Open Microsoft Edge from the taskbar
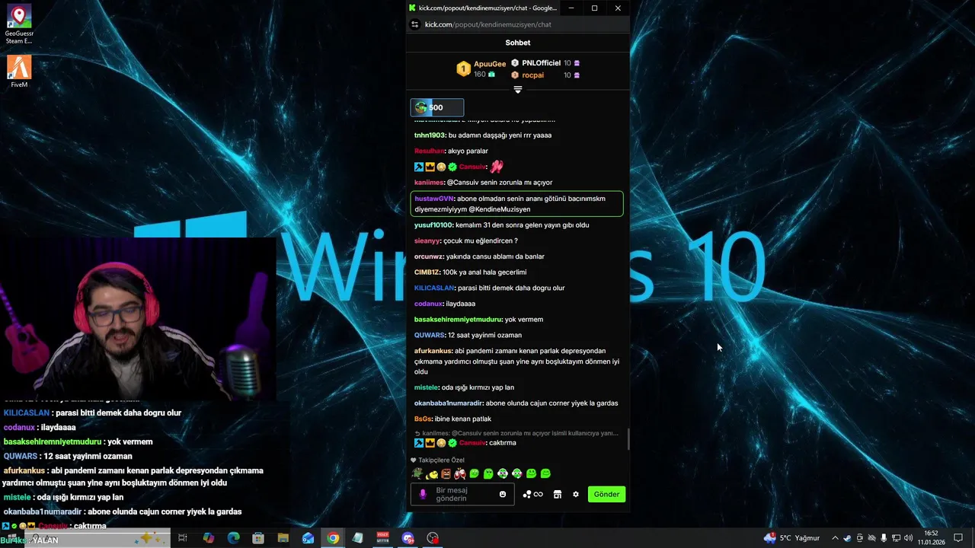Image resolution: width=975 pixels, height=548 pixels. pos(233,538)
